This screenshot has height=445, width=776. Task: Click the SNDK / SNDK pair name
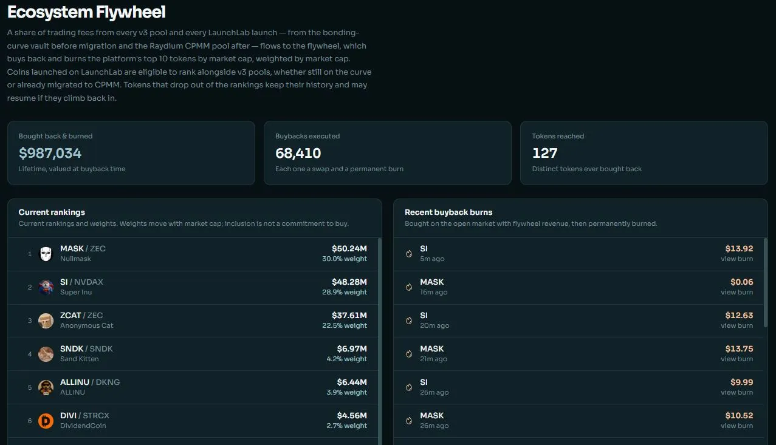click(x=86, y=349)
